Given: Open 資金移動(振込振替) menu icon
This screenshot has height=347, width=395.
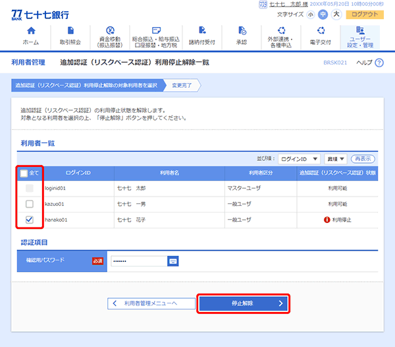Looking at the screenshot, I should pos(110,30).
